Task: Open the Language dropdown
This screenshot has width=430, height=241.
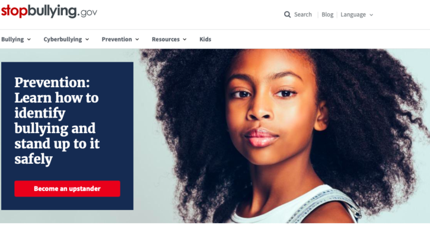Action: click(357, 15)
